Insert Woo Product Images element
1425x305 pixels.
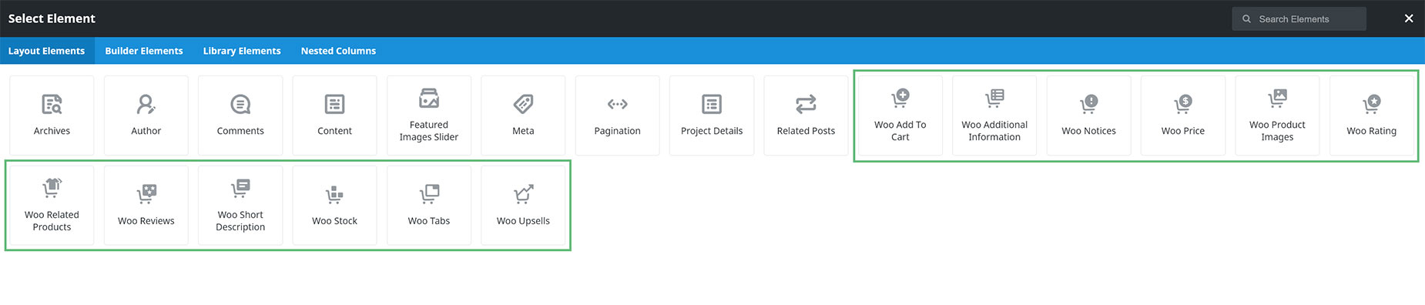pyautogui.click(x=1277, y=116)
